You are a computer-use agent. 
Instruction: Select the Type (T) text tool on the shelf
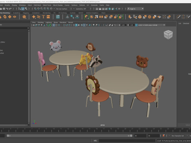click(43, 17)
